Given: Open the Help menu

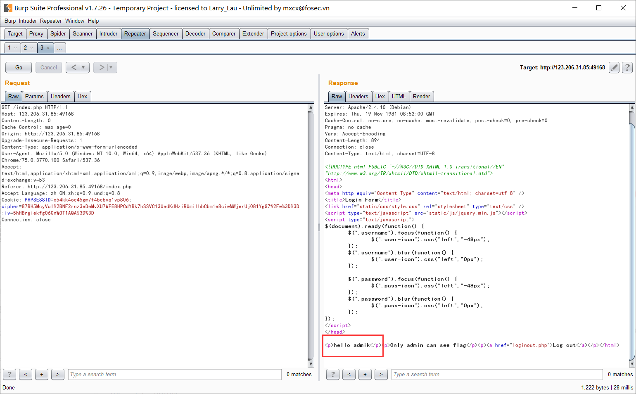Looking at the screenshot, I should [x=93, y=21].
